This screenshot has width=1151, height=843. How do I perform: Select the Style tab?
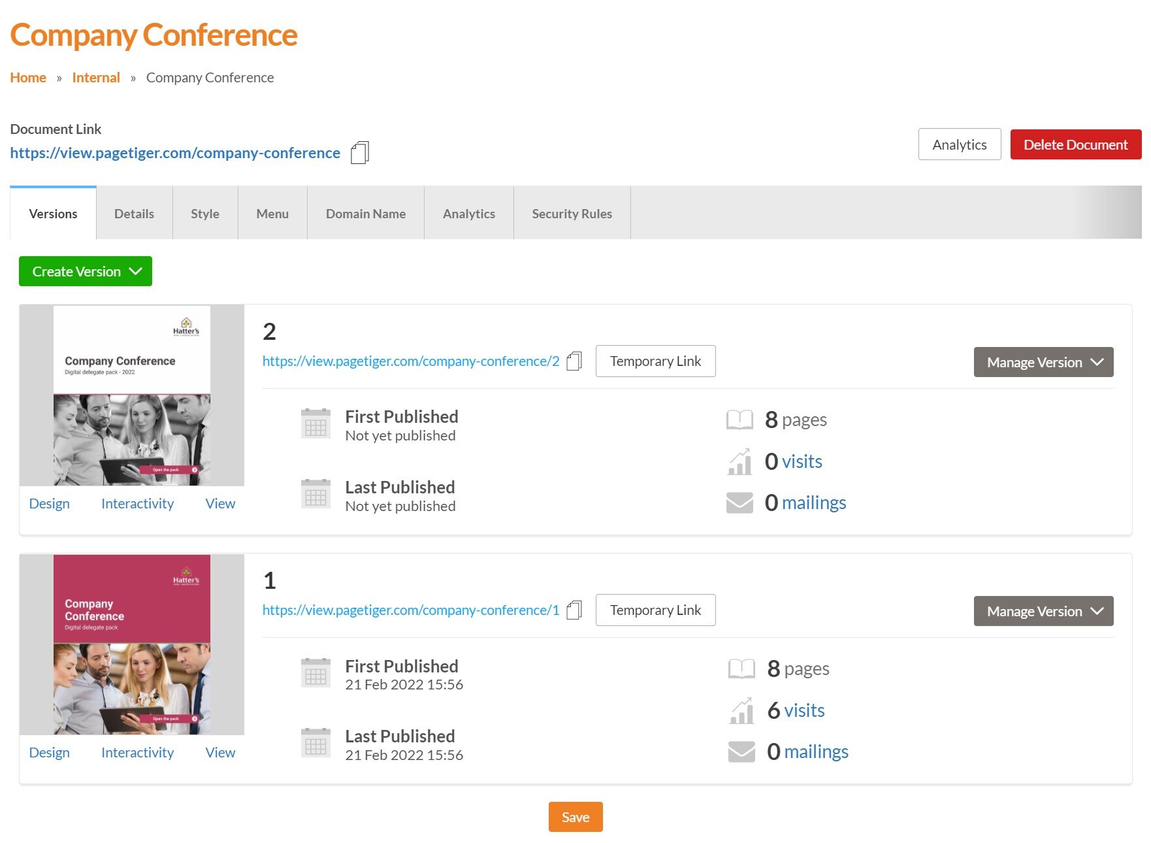[204, 214]
